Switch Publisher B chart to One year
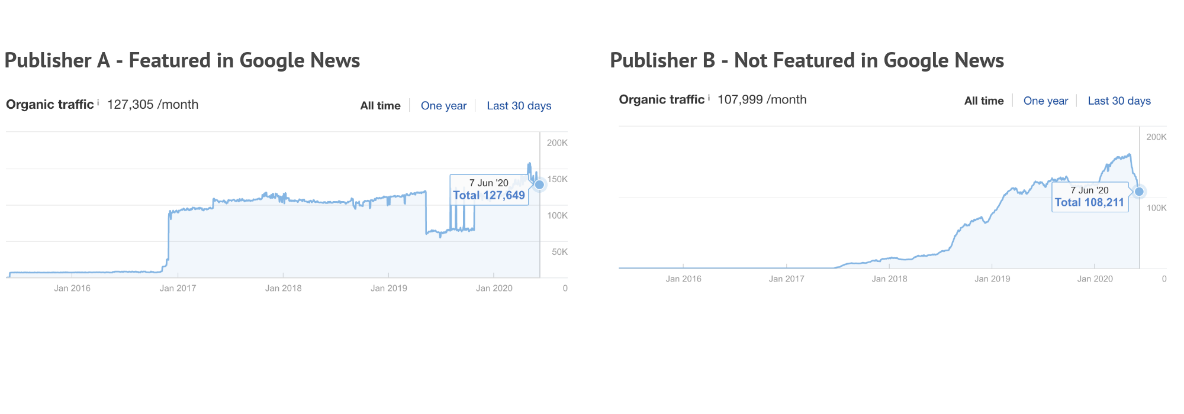The image size is (1184, 414). [1045, 101]
